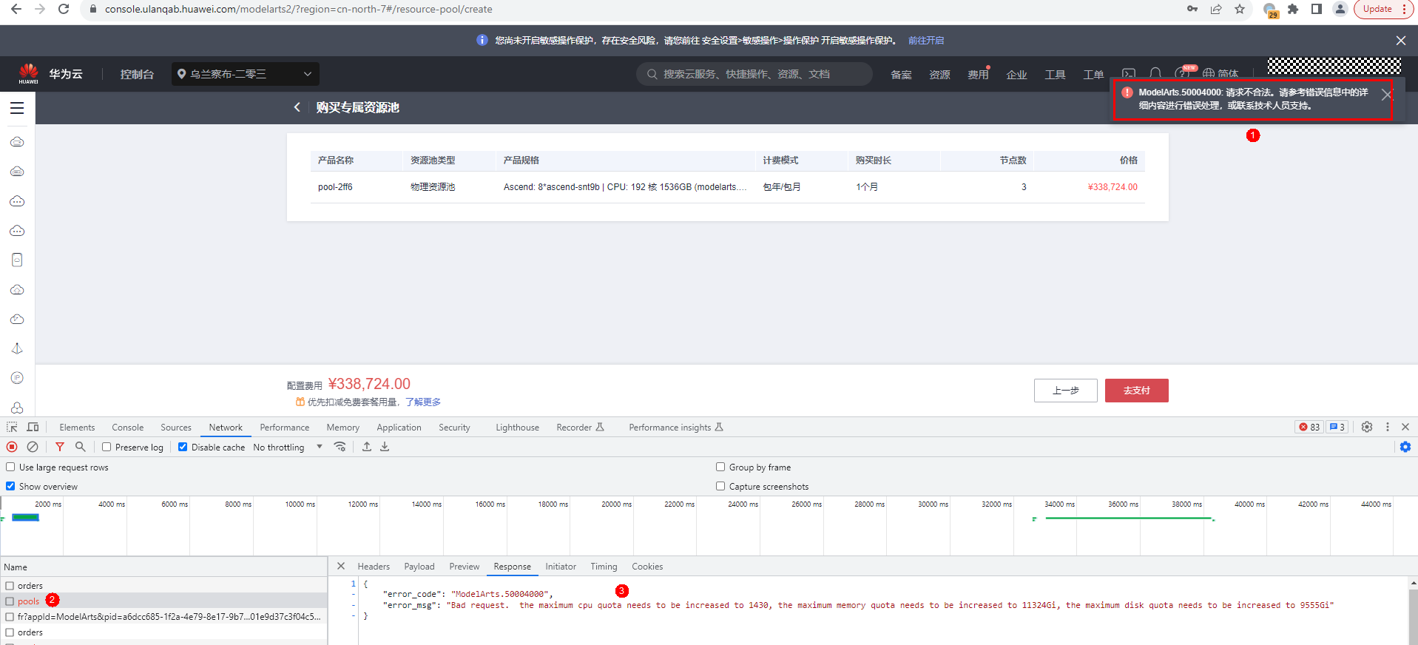Follow the 前往开启 link in the banner
Screen dimensions: 1418x645
click(x=926, y=41)
